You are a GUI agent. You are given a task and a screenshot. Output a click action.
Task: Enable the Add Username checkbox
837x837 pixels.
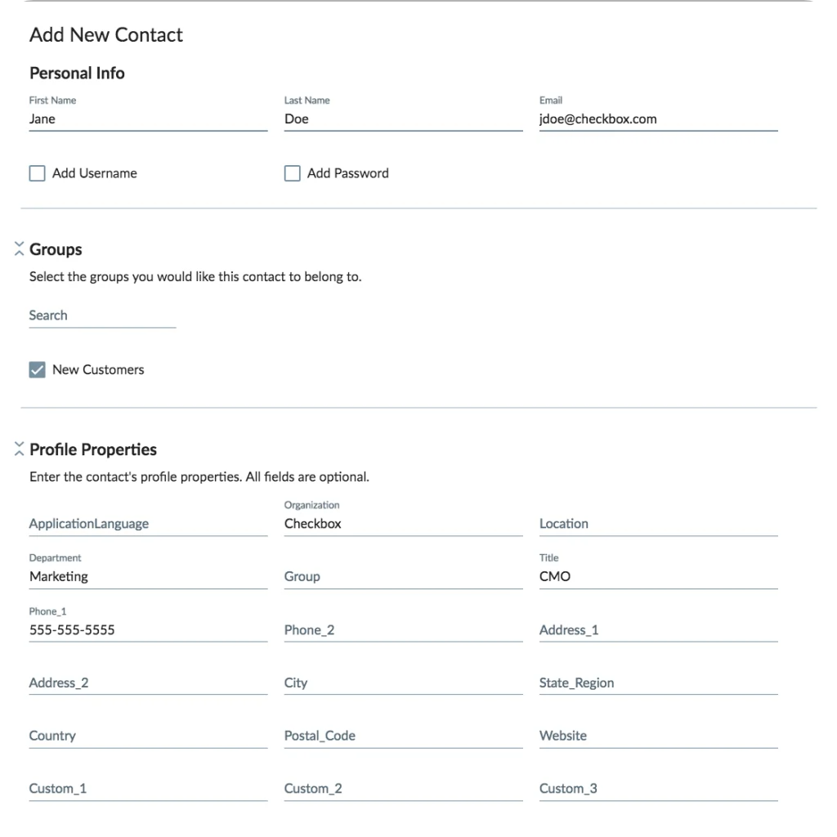point(37,173)
